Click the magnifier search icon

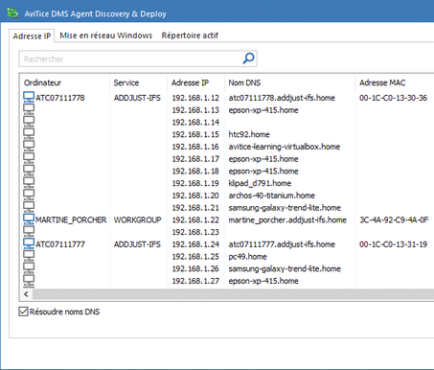248,58
